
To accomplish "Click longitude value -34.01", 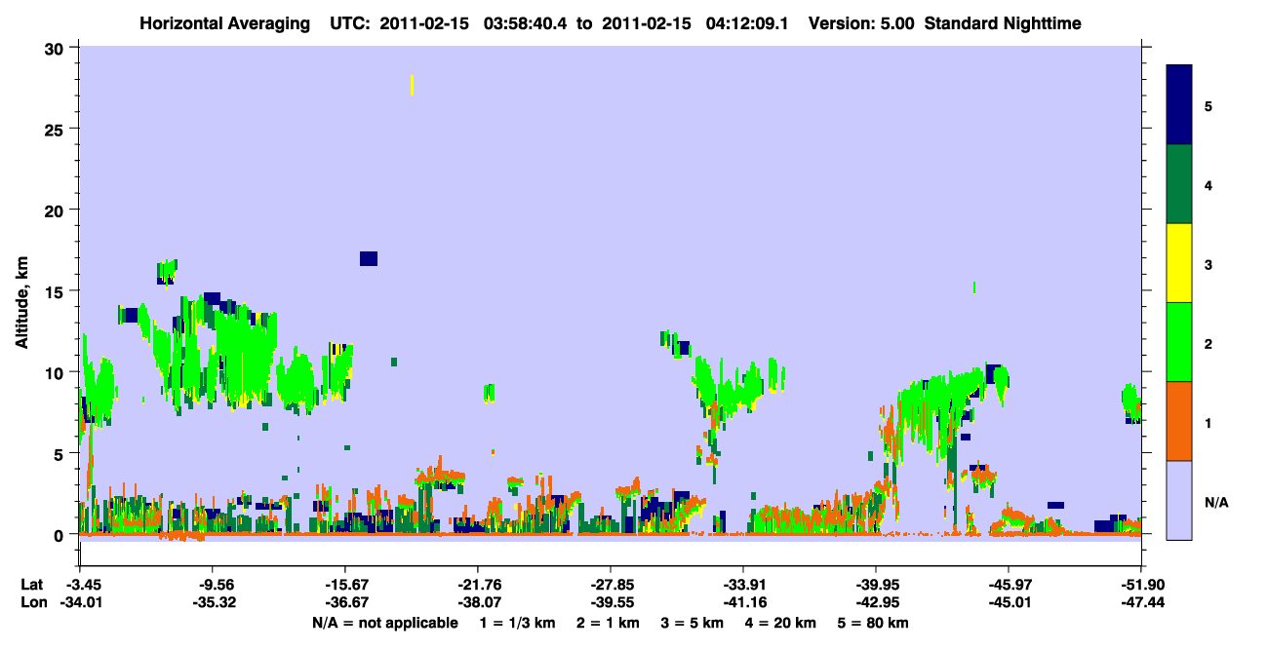I will pyautogui.click(x=80, y=602).
